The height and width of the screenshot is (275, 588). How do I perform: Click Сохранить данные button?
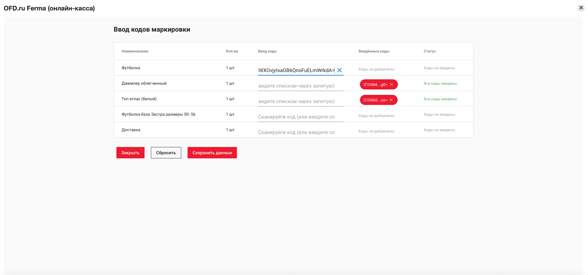pyautogui.click(x=212, y=153)
